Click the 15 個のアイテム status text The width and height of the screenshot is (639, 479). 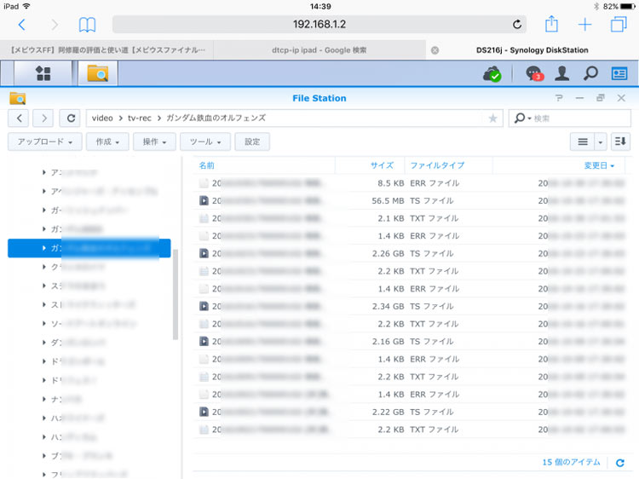(x=571, y=462)
